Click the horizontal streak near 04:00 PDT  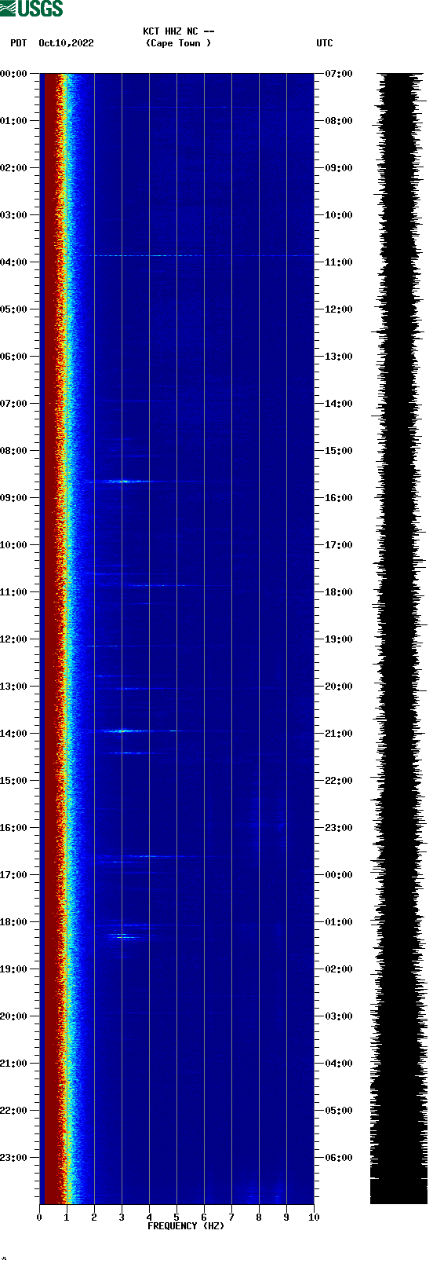click(200, 255)
